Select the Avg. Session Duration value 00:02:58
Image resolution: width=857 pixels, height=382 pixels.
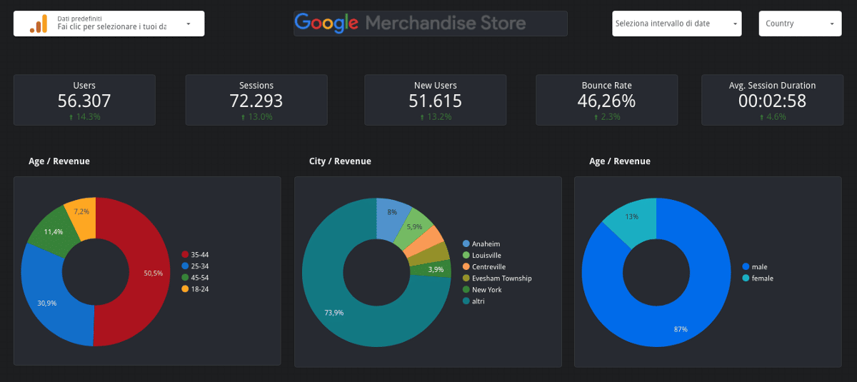pos(772,101)
